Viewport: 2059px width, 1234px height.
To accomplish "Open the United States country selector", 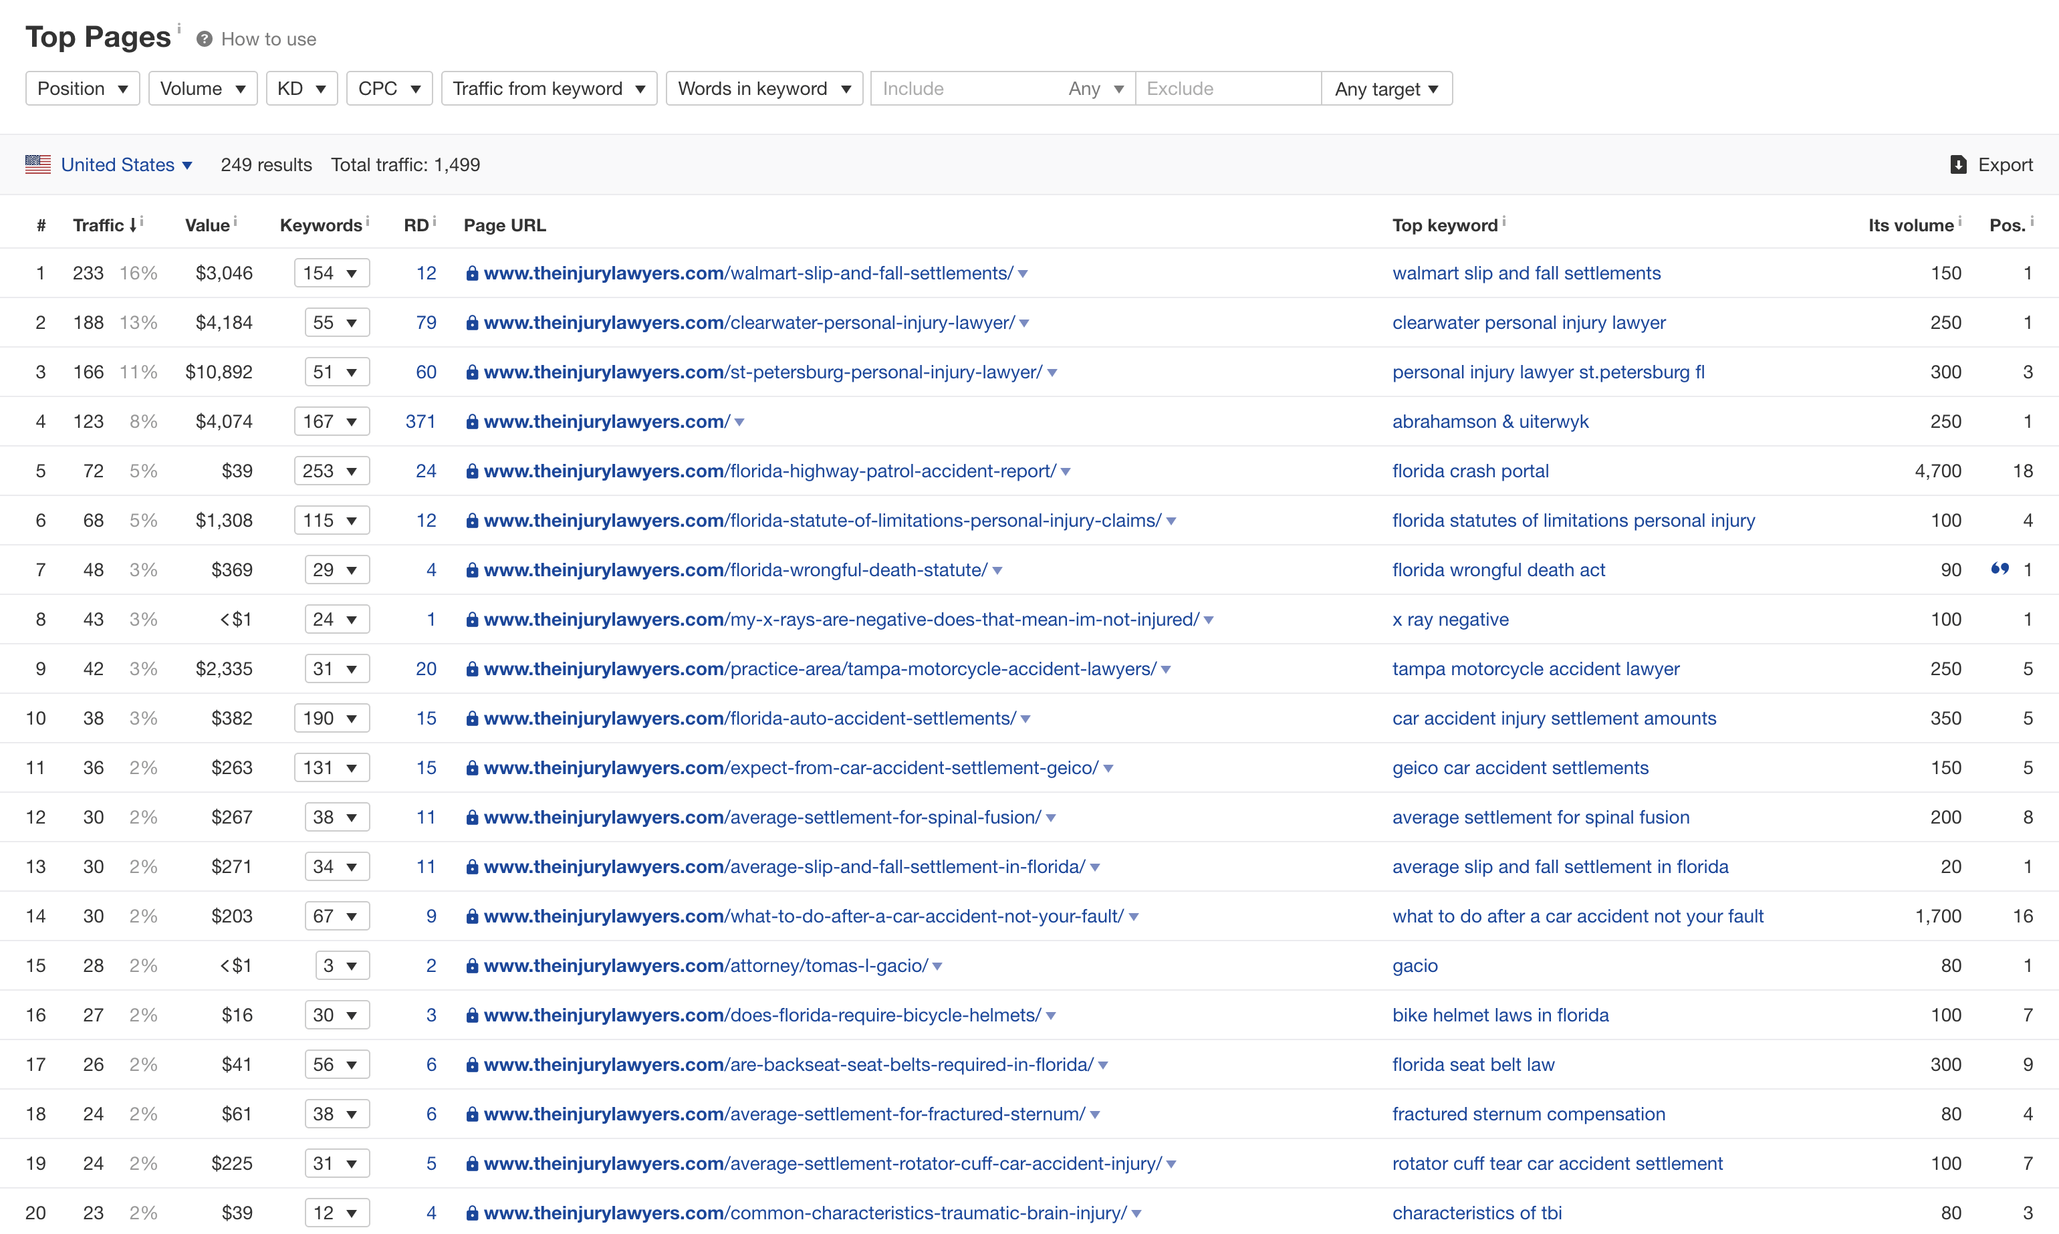I will (126, 164).
